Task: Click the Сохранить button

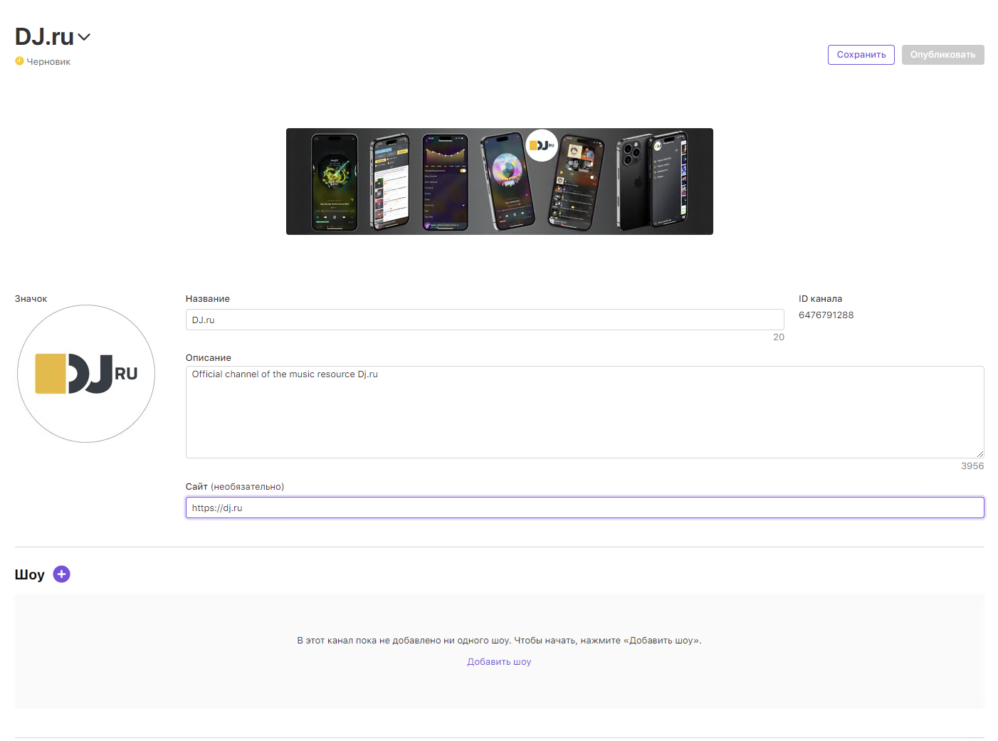Action: (861, 55)
